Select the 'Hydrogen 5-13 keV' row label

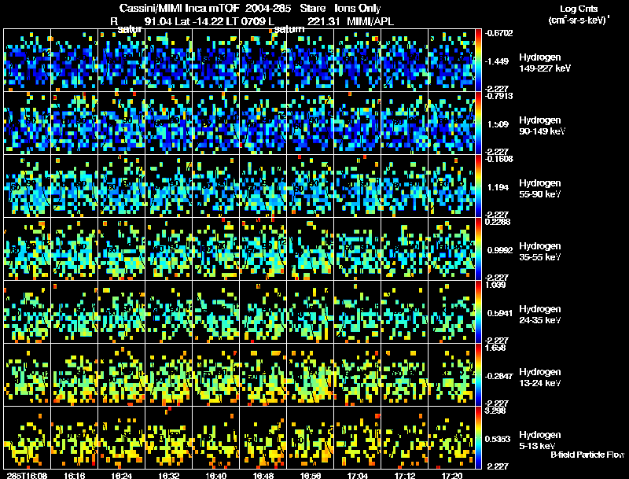[540, 440]
